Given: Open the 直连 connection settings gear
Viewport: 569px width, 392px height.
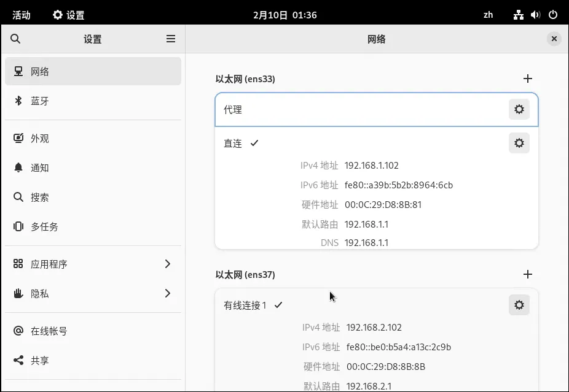Looking at the screenshot, I should click(519, 144).
